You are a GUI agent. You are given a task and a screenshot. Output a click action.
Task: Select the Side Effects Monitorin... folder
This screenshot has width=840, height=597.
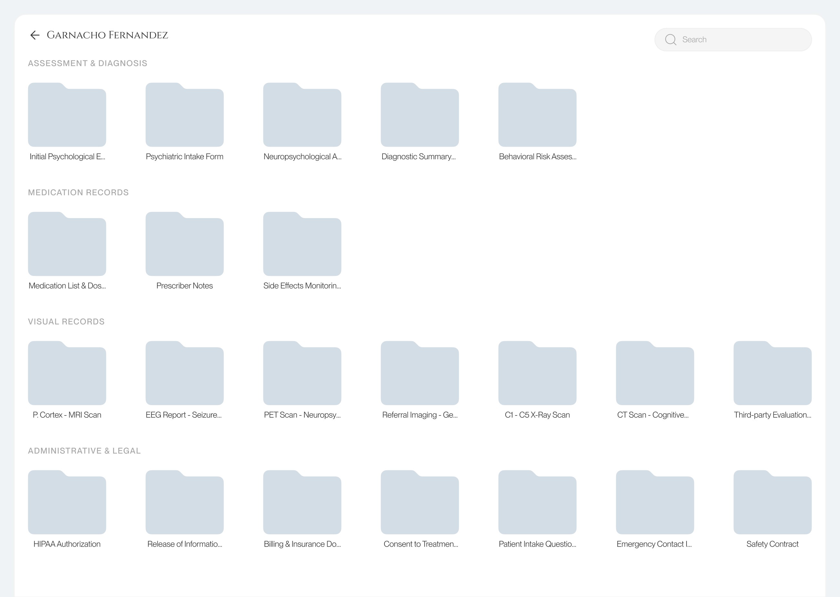tap(302, 245)
